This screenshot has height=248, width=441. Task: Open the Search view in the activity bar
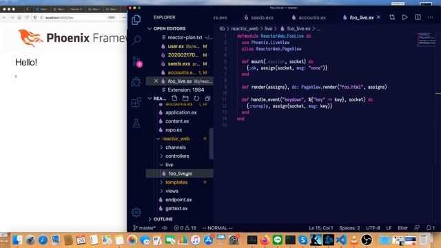pyautogui.click(x=136, y=40)
